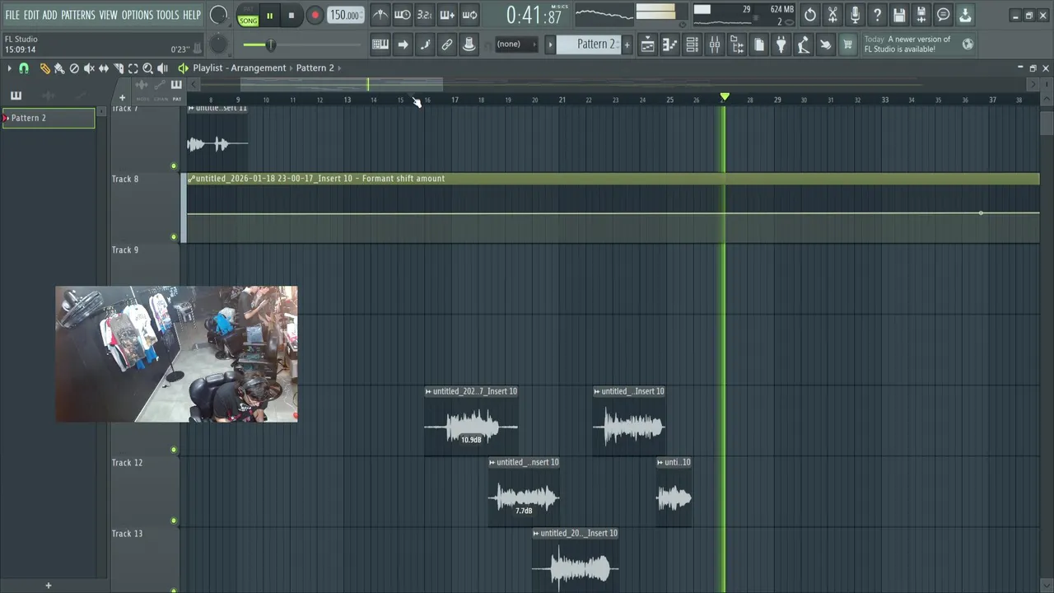Open the OPTIONS menu
The image size is (1054, 593).
pyautogui.click(x=138, y=15)
